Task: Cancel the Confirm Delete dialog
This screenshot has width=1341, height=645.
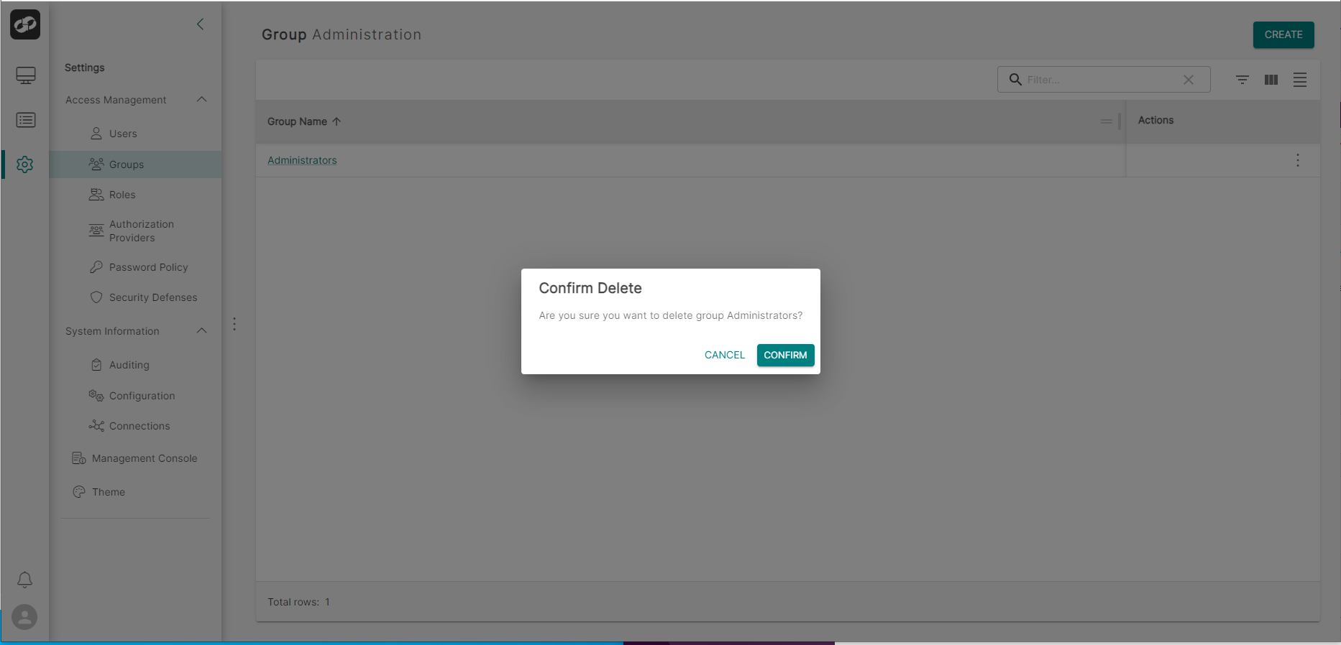Action: pyautogui.click(x=724, y=355)
